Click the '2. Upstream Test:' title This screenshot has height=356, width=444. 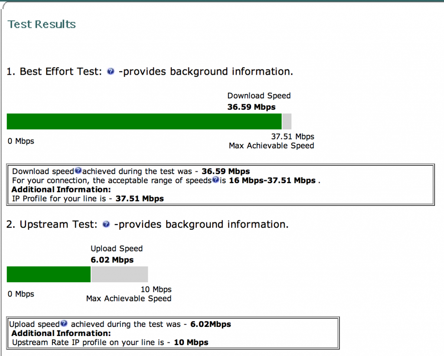tap(52, 224)
